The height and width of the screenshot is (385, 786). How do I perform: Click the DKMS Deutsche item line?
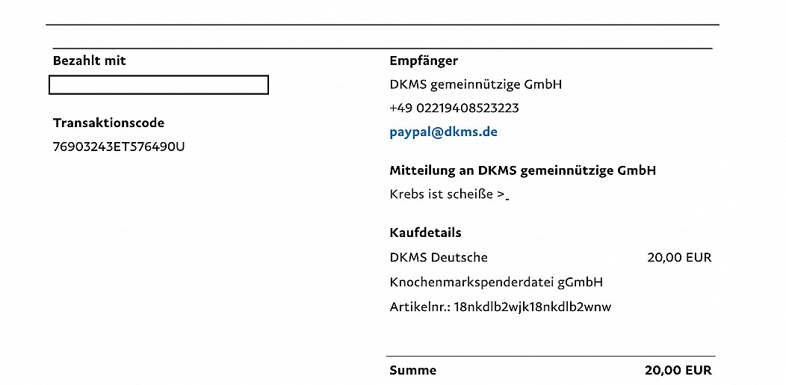[x=438, y=258]
